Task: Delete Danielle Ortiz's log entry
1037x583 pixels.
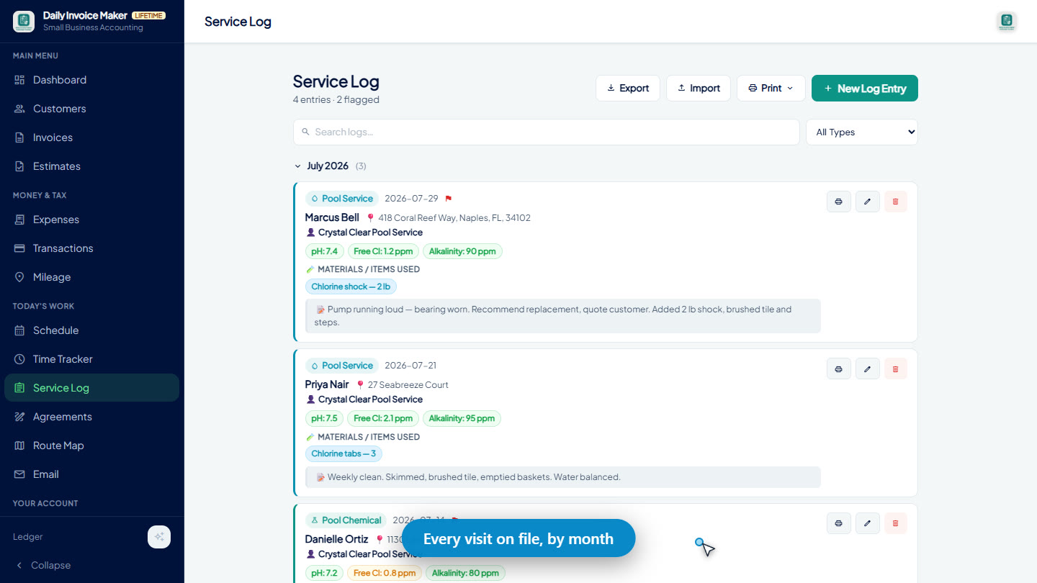Action: point(896,523)
